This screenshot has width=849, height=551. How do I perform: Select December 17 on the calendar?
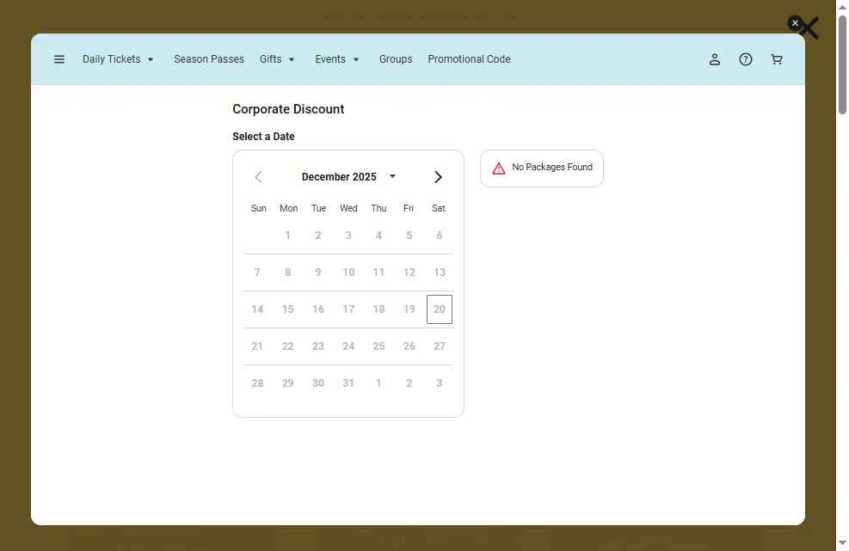coord(348,309)
